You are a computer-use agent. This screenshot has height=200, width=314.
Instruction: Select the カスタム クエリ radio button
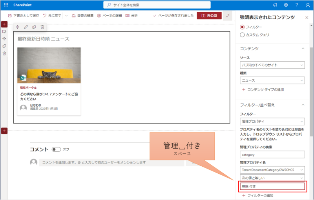pyautogui.click(x=242, y=35)
